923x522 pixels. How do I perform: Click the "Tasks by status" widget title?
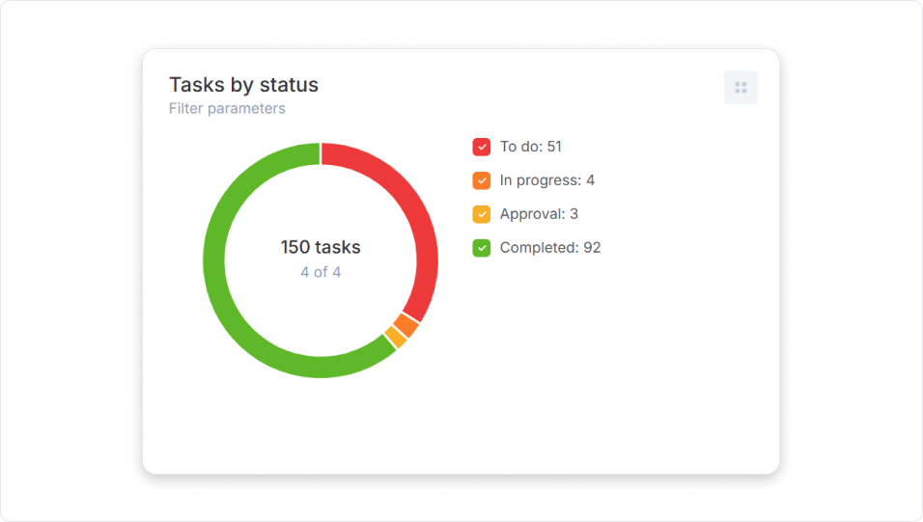coord(243,85)
